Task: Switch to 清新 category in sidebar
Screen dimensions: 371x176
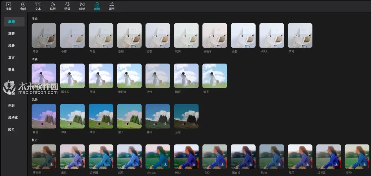Action: point(12,34)
